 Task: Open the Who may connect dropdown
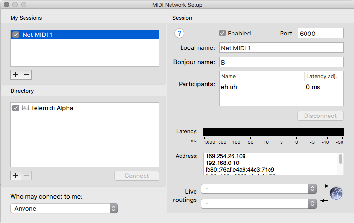click(64, 208)
